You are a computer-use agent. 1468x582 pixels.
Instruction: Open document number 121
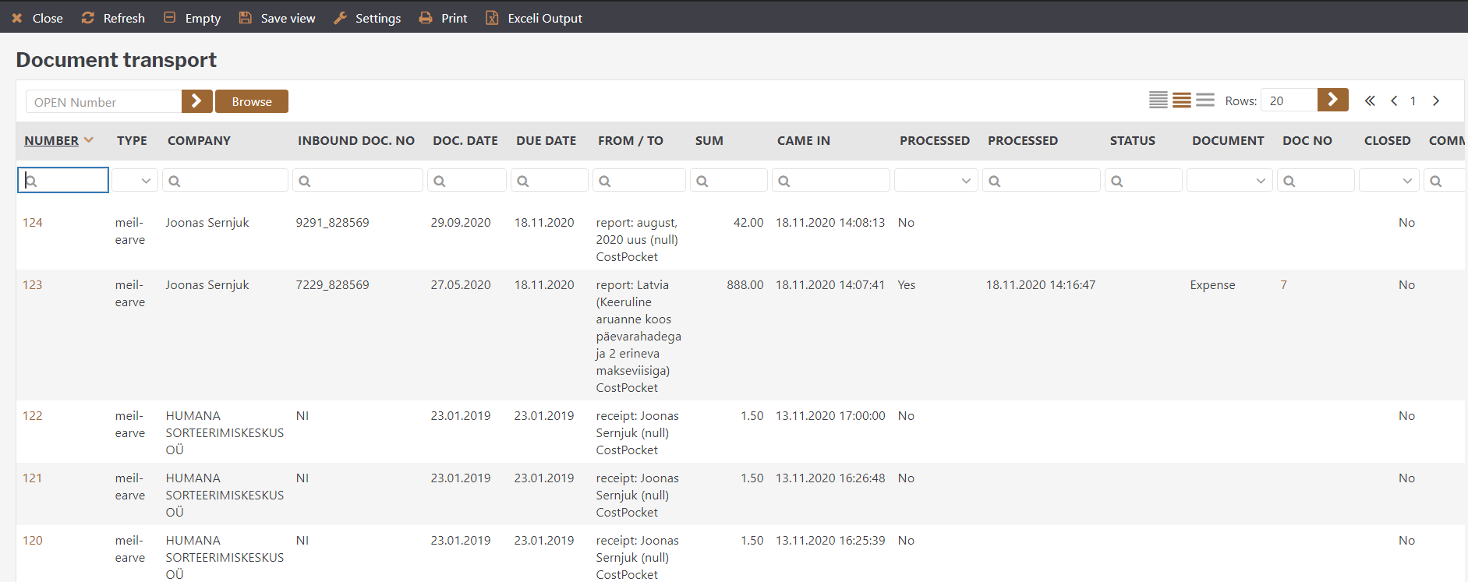pyautogui.click(x=33, y=478)
